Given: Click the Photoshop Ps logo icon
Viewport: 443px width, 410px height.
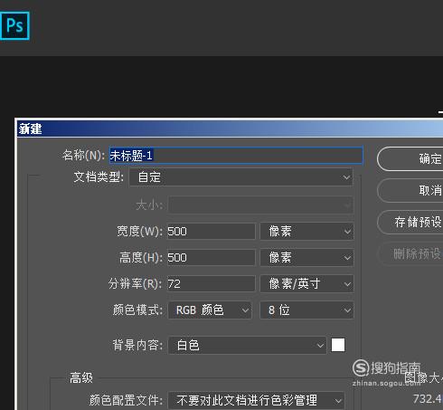Looking at the screenshot, I should click(x=14, y=25).
